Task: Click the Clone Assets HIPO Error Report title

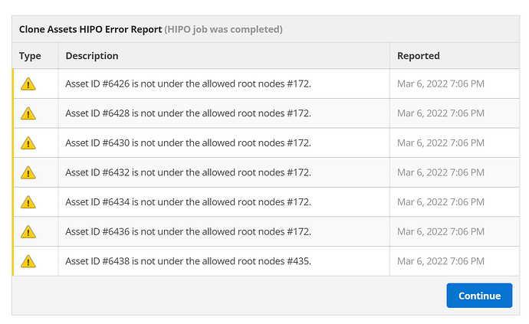Action: pyautogui.click(x=90, y=29)
